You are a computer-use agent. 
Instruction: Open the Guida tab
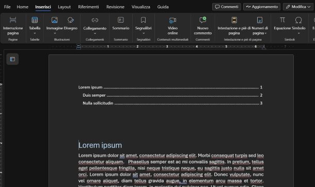click(x=163, y=7)
